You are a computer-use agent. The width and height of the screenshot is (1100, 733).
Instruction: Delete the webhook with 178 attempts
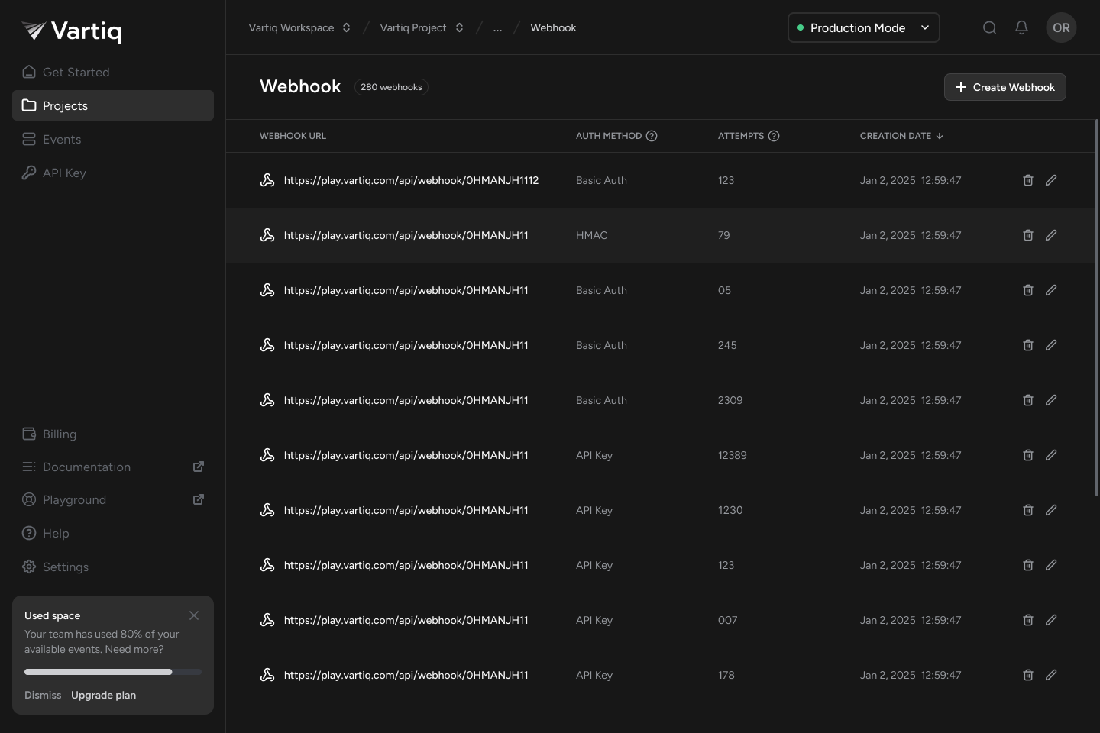click(x=1028, y=675)
